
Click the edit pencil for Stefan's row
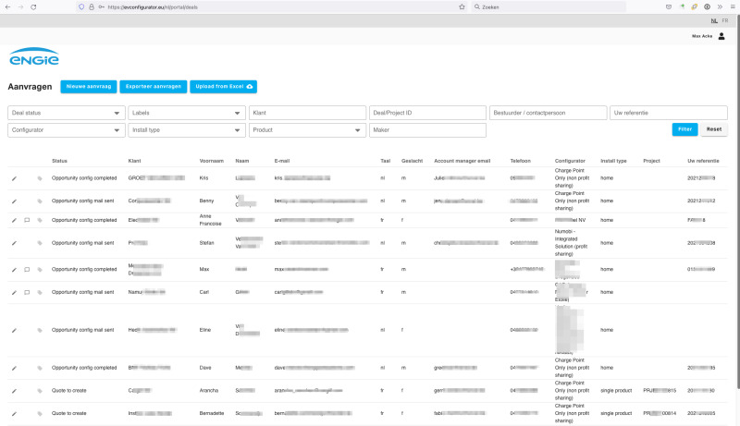[x=14, y=243]
